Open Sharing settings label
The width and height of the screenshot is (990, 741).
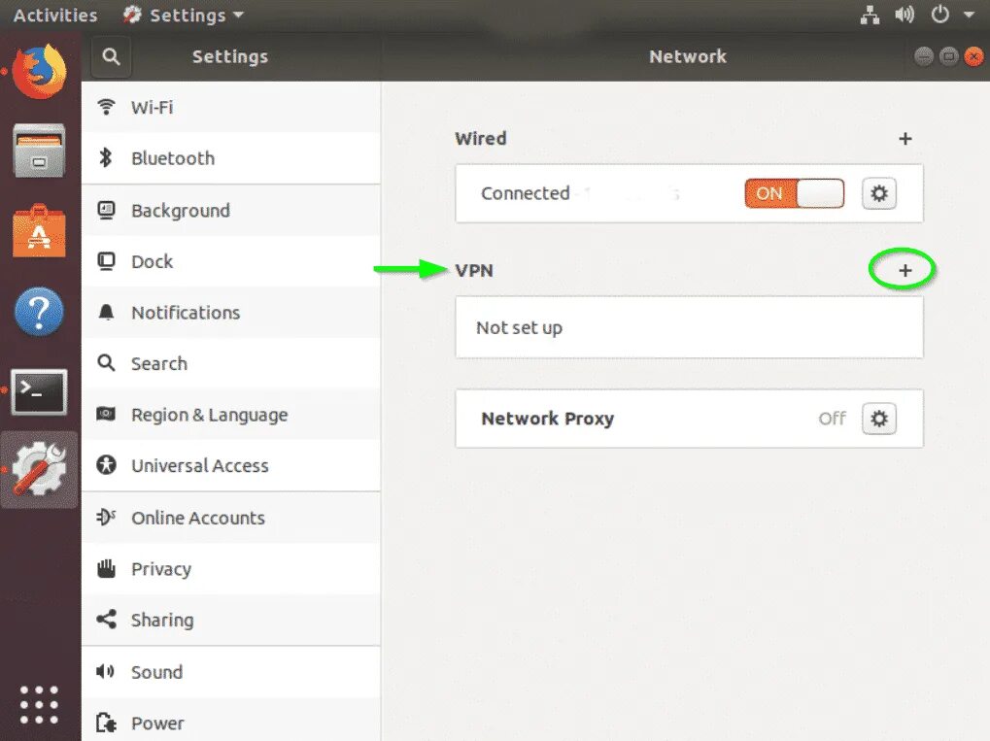[x=162, y=620]
